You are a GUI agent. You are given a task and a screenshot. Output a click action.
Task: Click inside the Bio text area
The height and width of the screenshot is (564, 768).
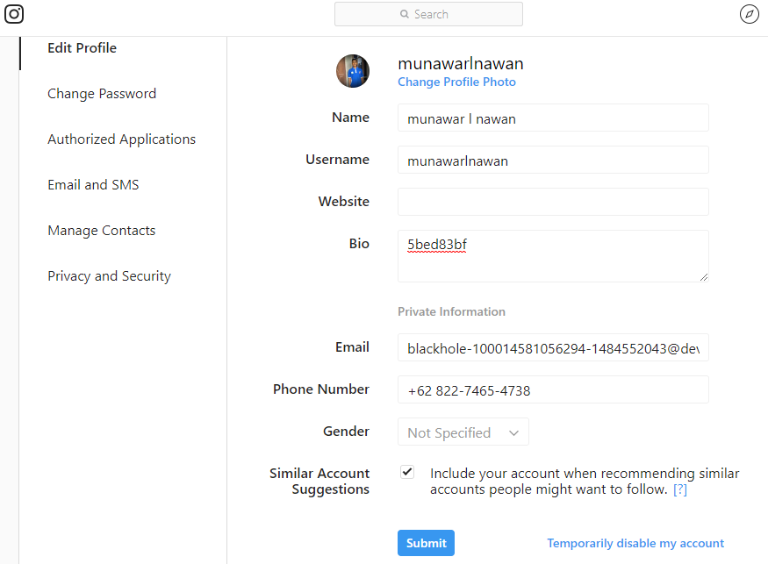point(553,256)
